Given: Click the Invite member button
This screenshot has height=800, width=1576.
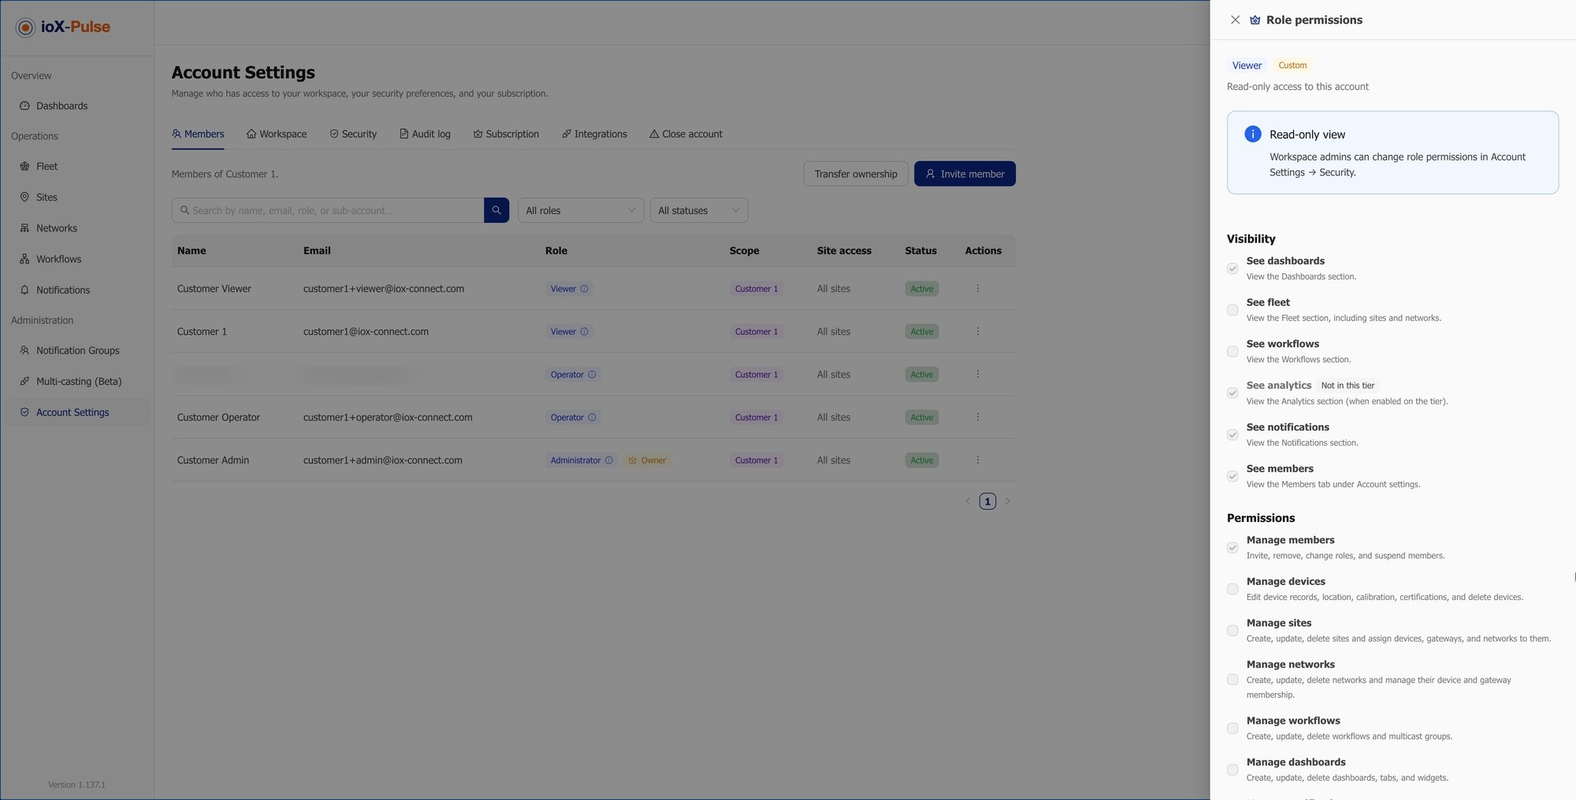Looking at the screenshot, I should [x=965, y=174].
